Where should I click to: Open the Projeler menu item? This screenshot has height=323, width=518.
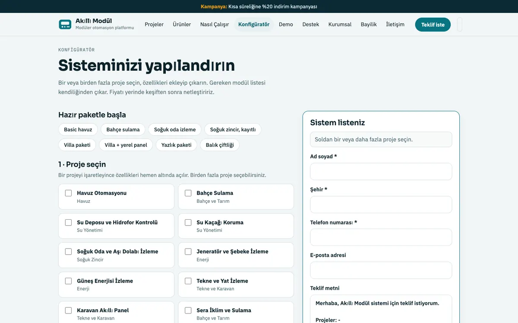pyautogui.click(x=154, y=25)
